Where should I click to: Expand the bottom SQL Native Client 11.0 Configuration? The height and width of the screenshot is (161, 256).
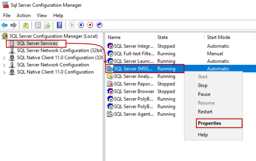click(4, 72)
